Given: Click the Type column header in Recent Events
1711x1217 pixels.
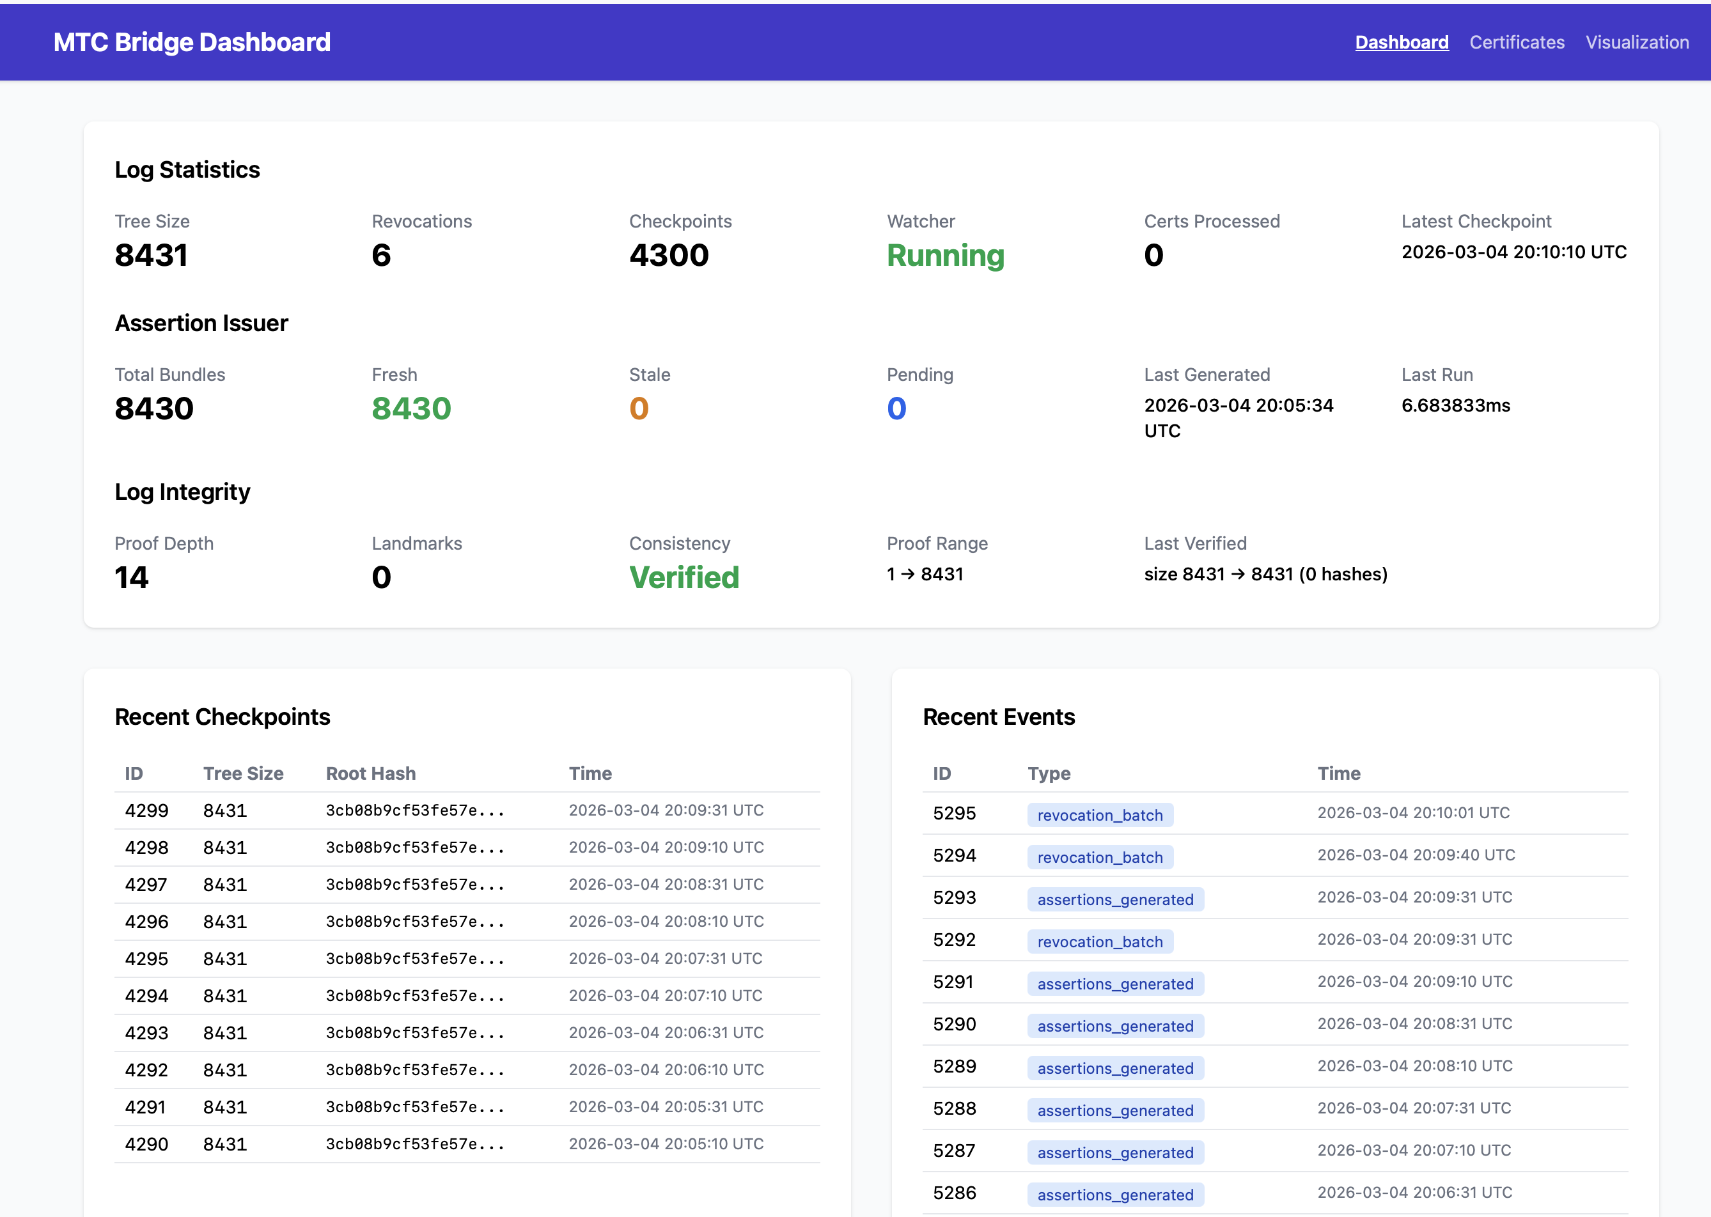Looking at the screenshot, I should [x=1049, y=773].
